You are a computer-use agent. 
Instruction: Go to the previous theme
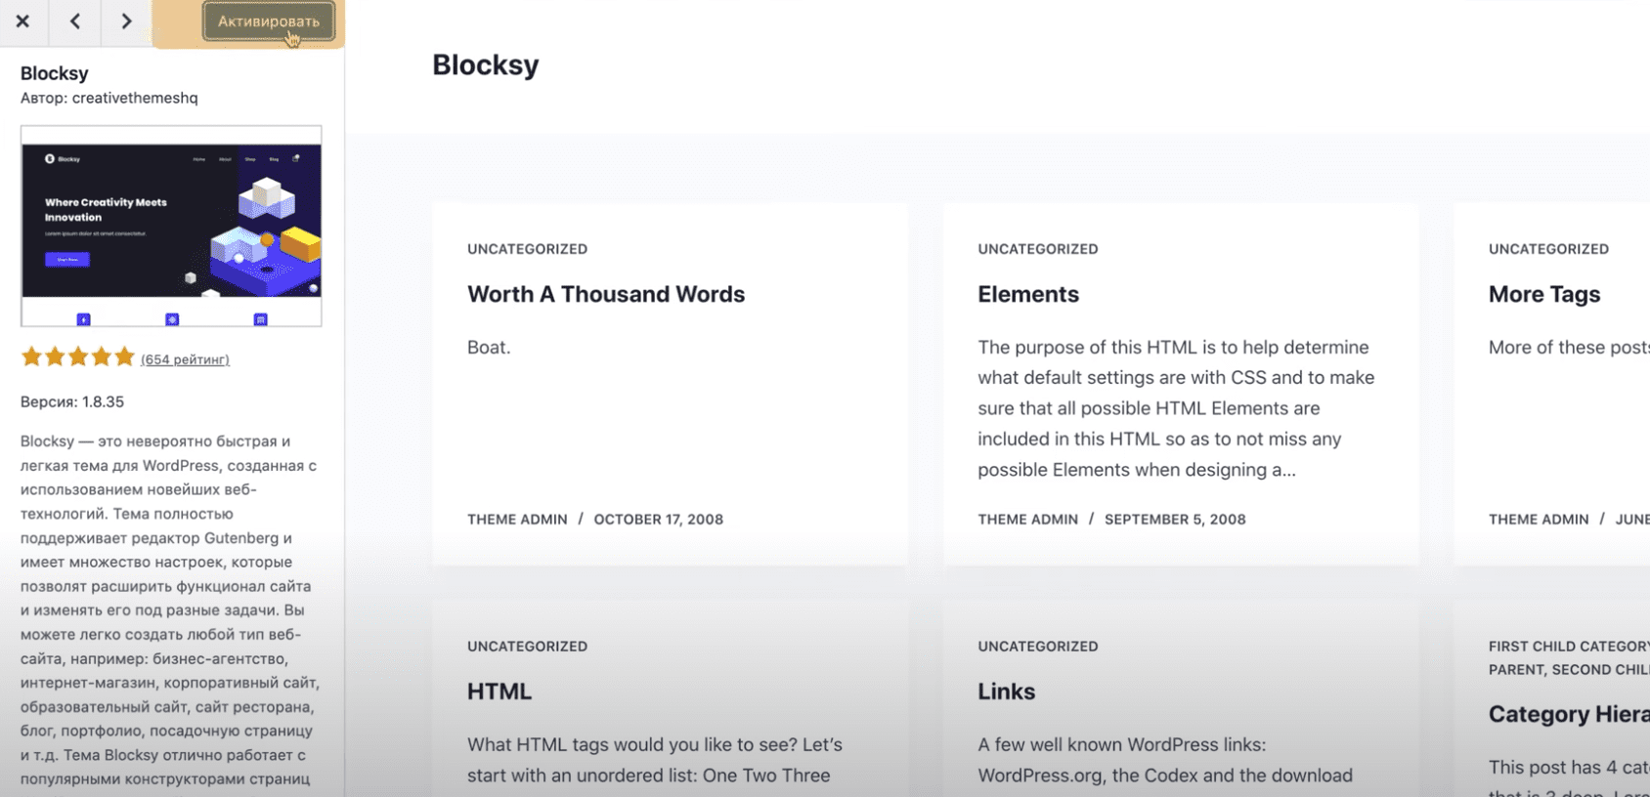point(75,21)
